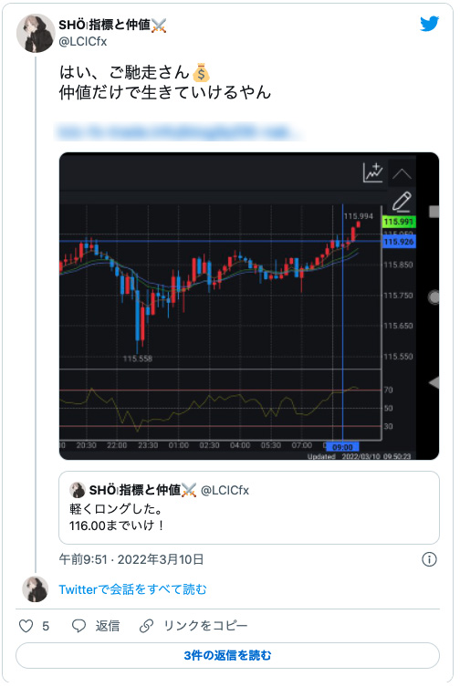This screenshot has width=460, height=687.
Task: Click the リンクをコピー label
Action: coord(205,626)
